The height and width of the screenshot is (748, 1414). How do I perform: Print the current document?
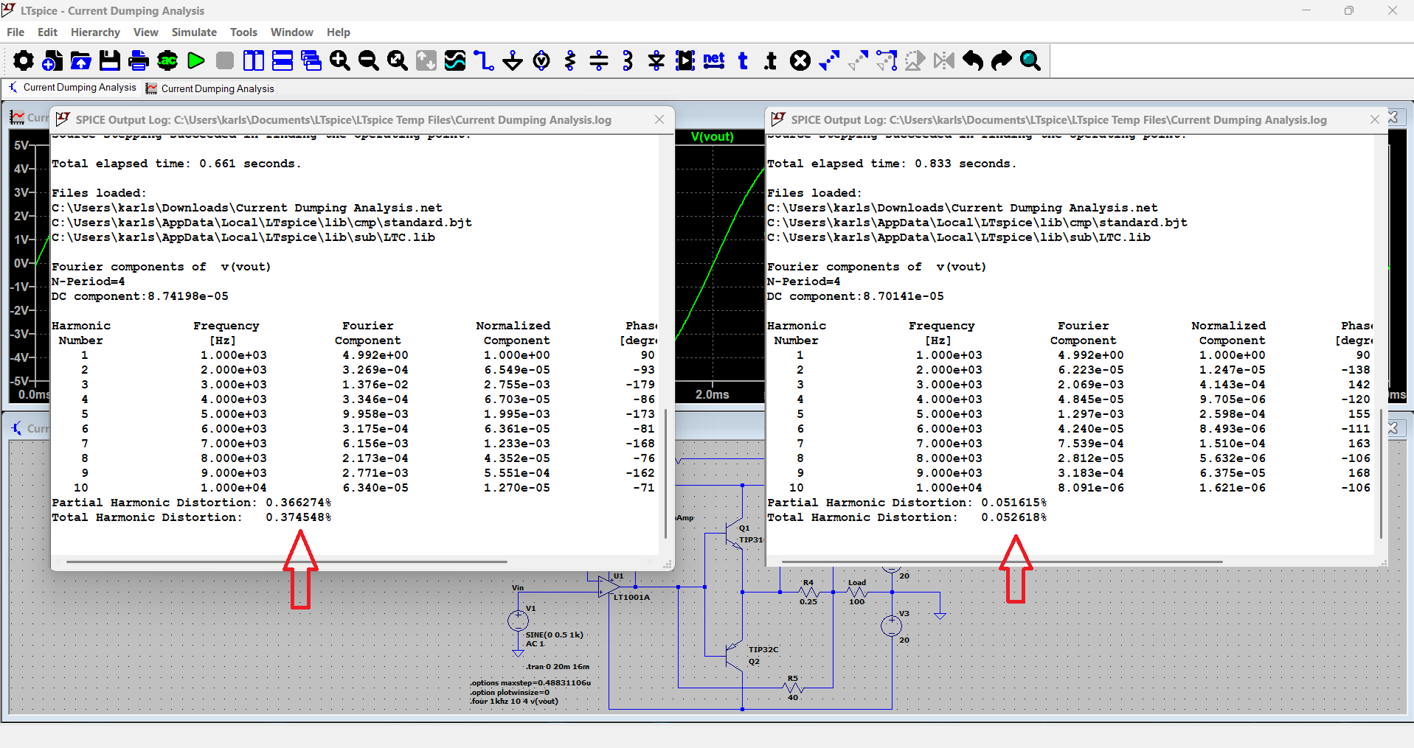coord(139,60)
